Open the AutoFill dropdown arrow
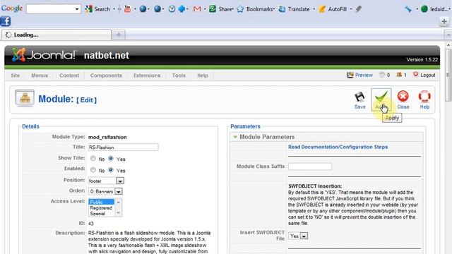Screen dimensions: 452x254 point(351,9)
